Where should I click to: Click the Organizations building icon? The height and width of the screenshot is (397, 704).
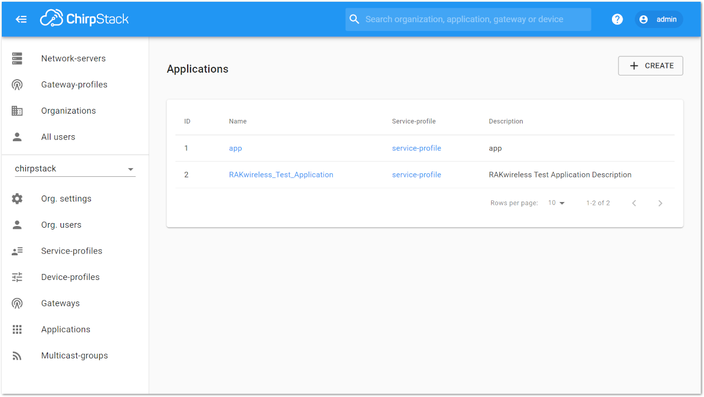click(17, 111)
